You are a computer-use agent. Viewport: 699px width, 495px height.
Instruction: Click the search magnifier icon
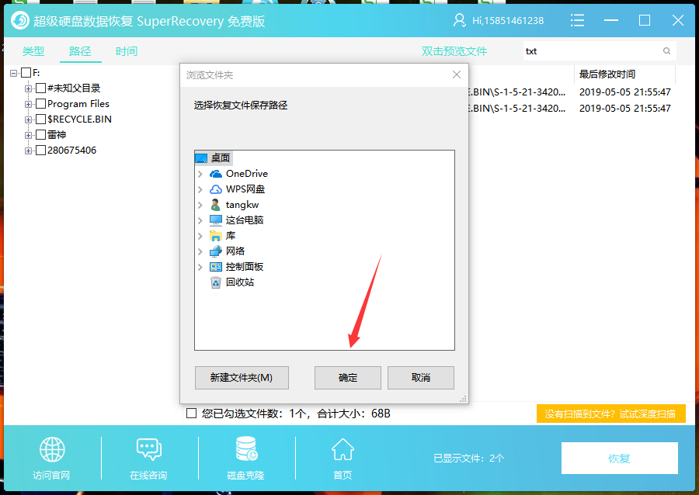pos(666,50)
